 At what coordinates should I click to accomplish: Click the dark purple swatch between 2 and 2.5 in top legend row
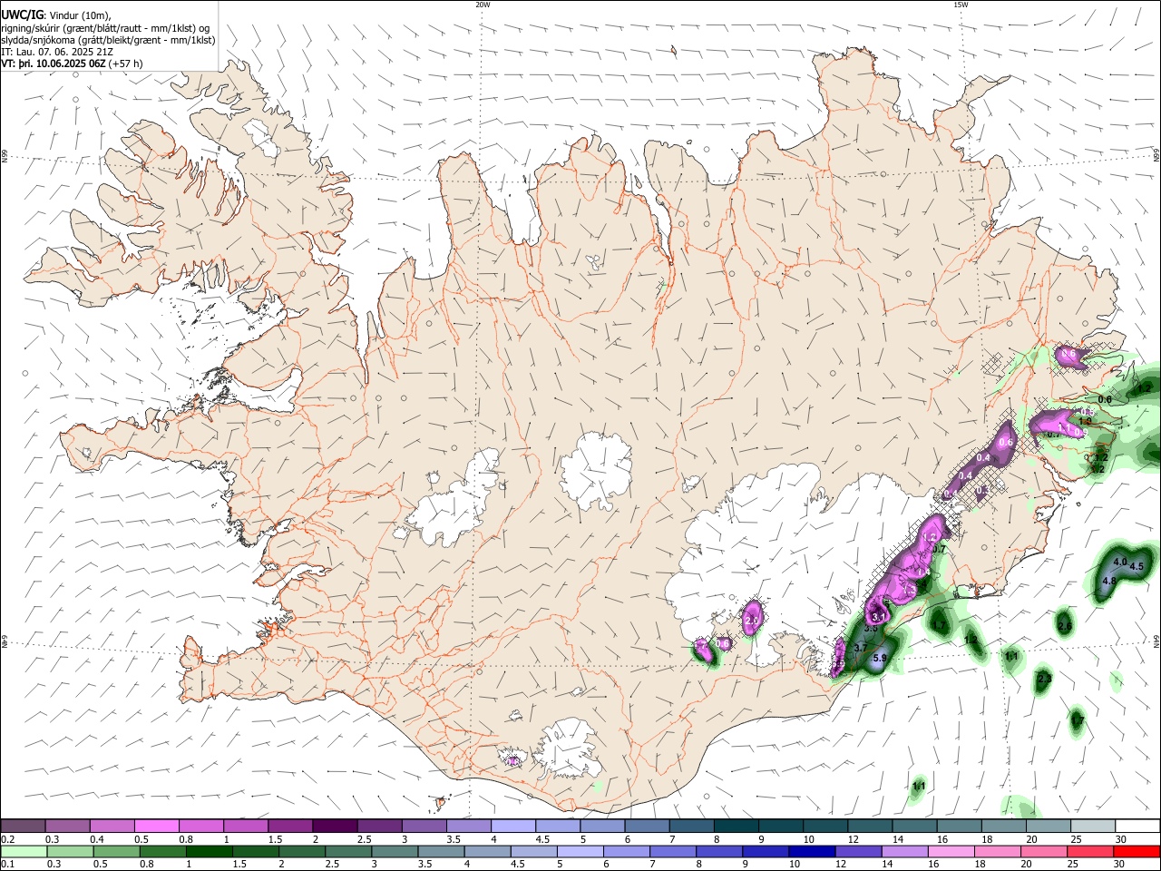[334, 826]
